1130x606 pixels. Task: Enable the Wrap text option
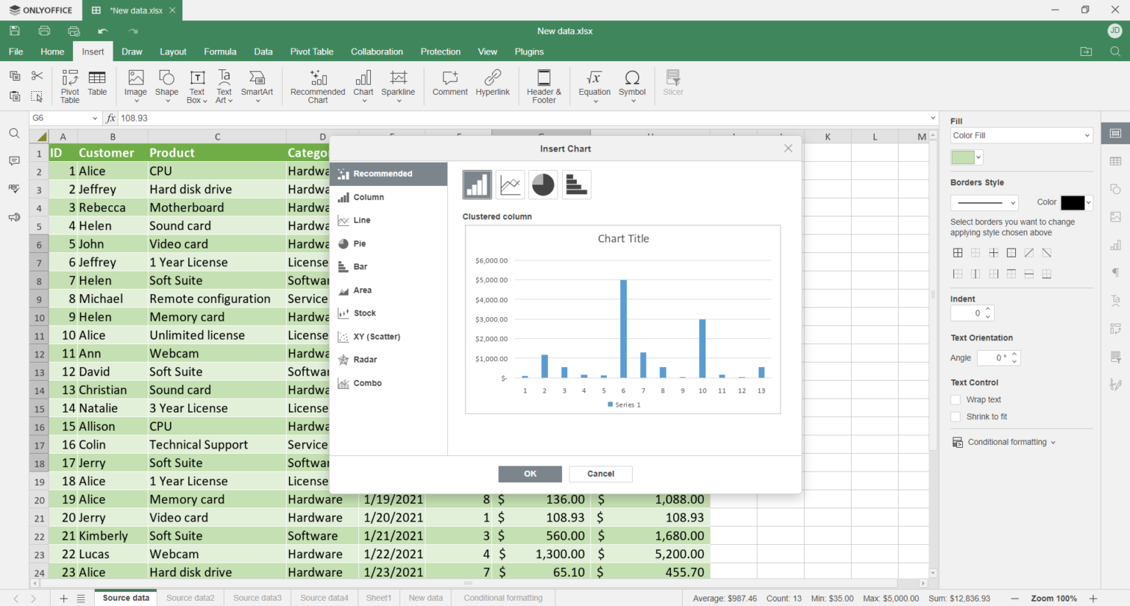(956, 399)
